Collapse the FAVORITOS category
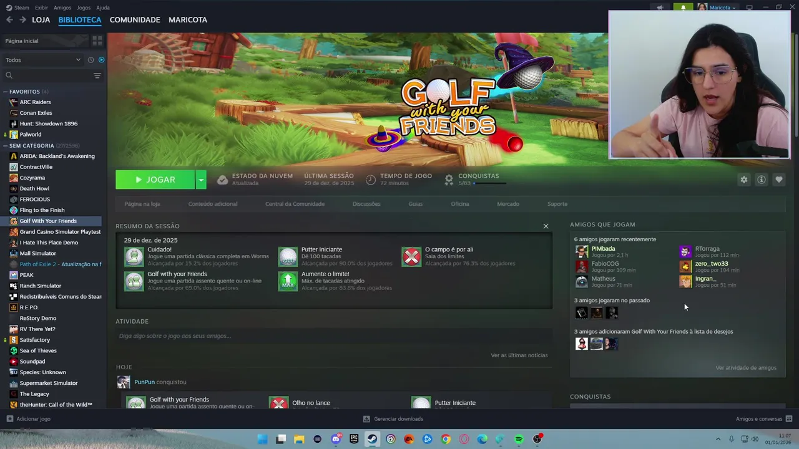 6,92
